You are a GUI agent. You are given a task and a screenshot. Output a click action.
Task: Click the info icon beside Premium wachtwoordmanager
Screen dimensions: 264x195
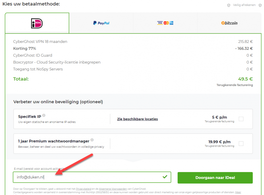(92, 140)
